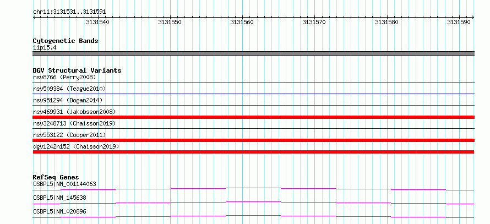Click ruler position 3131550
The image size is (490, 224).
click(170, 22)
